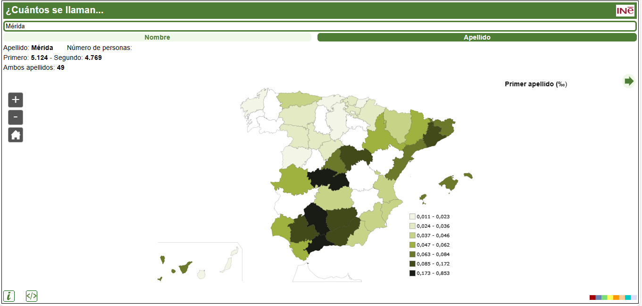Click the INE logo
Image resolution: width=642 pixels, height=306 pixels.
[625, 10]
